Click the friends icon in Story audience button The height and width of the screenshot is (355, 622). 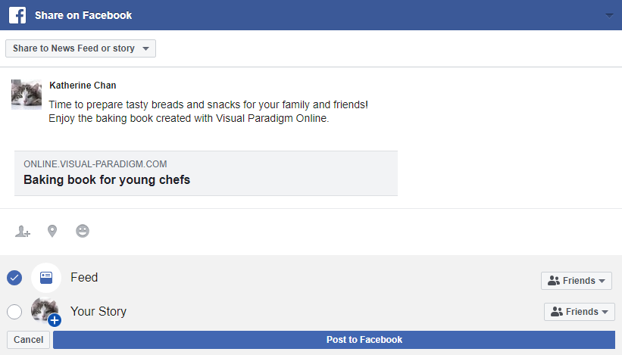[x=557, y=312]
